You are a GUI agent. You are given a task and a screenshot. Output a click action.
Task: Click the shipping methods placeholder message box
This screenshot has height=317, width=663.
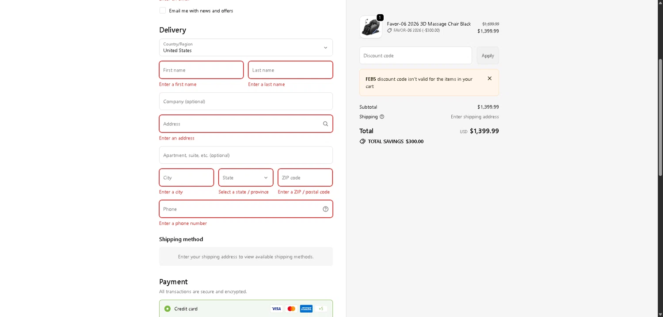246,257
